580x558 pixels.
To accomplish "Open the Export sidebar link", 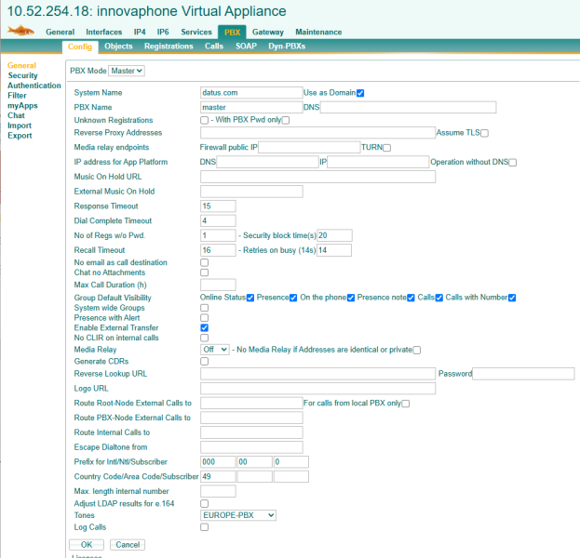I will (20, 136).
